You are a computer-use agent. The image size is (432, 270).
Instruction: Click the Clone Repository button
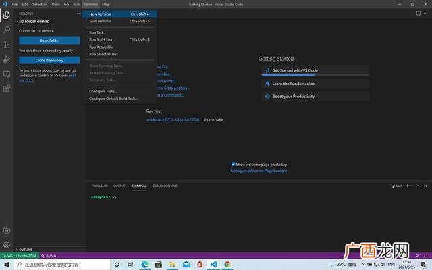49,60
